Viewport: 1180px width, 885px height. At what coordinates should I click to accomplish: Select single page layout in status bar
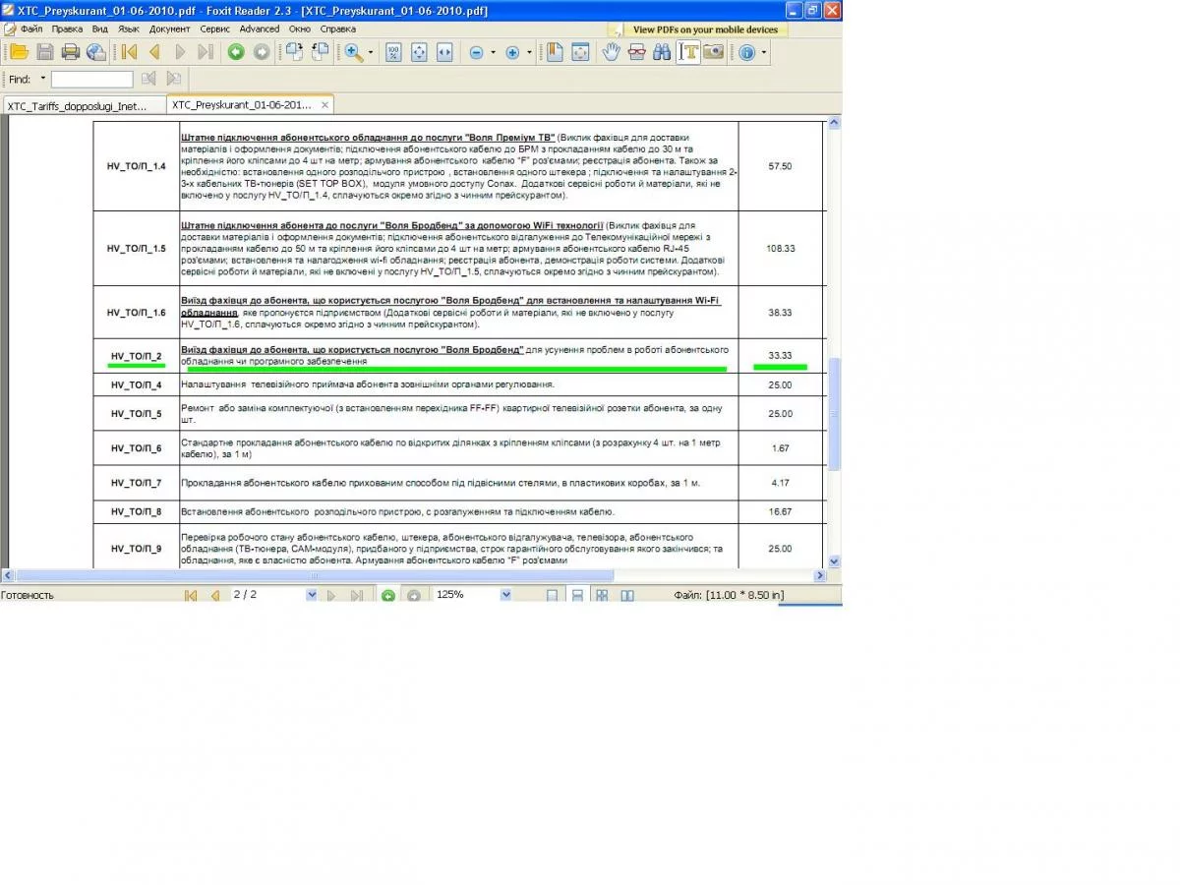[x=552, y=596]
